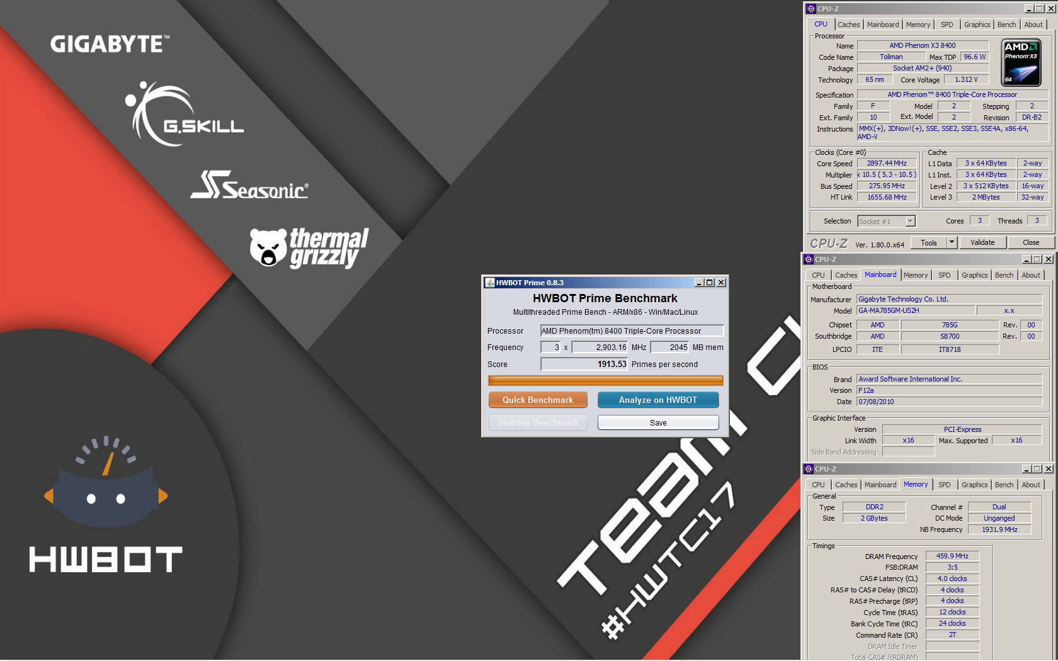Click the memory field showing 2045 MB
Viewport: 1058px width, 661px height.
point(669,347)
